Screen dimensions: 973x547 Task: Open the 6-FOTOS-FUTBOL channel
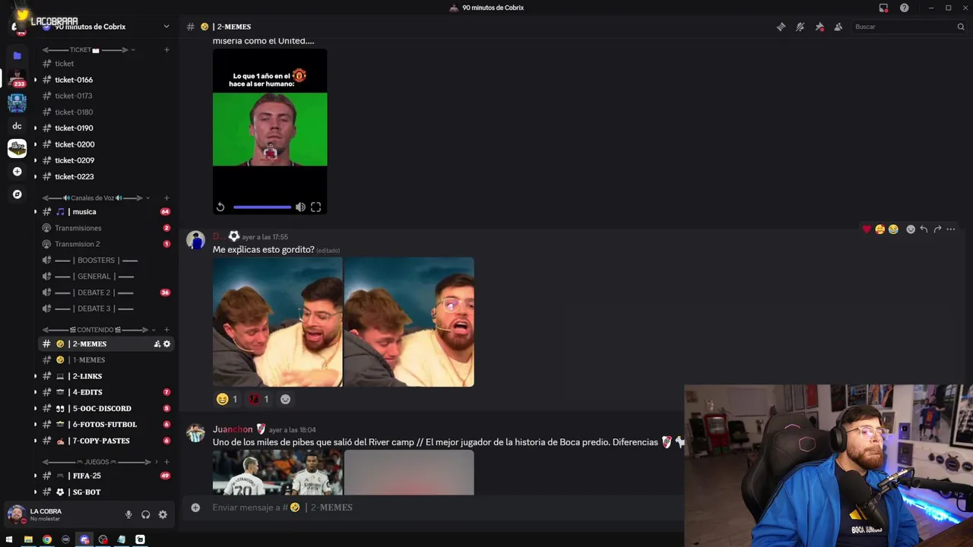[x=106, y=425]
